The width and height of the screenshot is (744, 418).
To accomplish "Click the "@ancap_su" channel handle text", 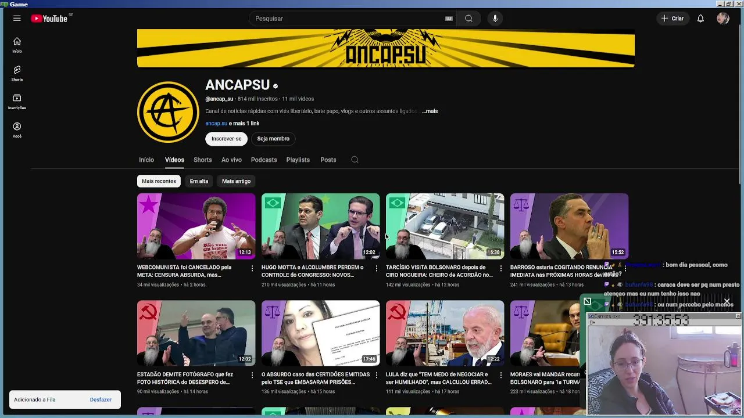I will [219, 99].
